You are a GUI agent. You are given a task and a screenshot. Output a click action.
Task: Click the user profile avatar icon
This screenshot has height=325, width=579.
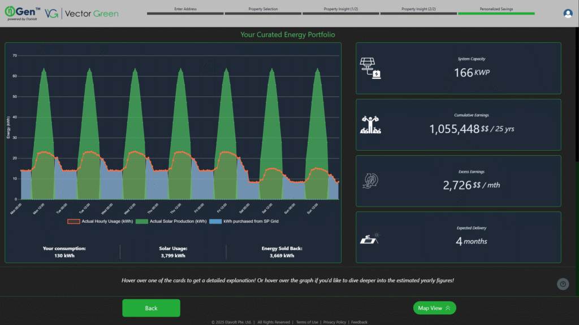[x=568, y=14]
